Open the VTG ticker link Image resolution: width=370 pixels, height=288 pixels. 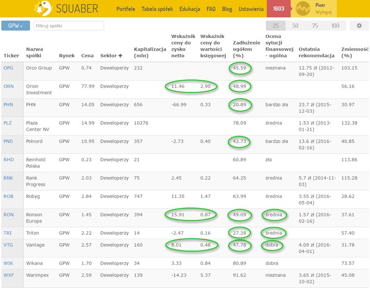tap(8, 245)
